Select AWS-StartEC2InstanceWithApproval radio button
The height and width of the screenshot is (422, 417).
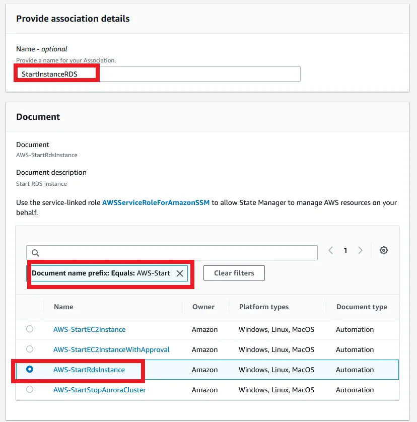point(30,349)
